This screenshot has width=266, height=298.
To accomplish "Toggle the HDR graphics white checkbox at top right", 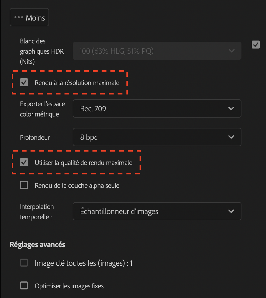I will pos(256,45).
